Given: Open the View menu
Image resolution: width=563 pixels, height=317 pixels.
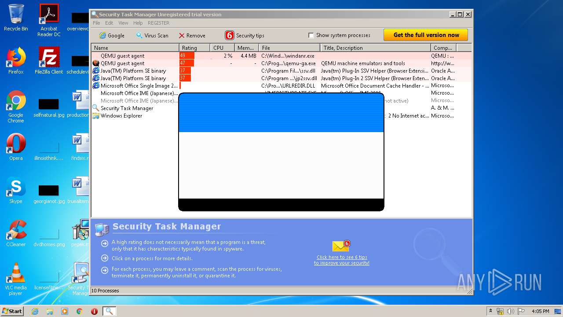Looking at the screenshot, I should 123,23.
